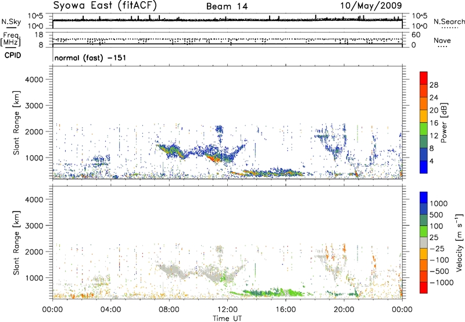Click the 'Syowa East (fitACF)' title text
The height and width of the screenshot is (322, 465).
pyautogui.click(x=105, y=6)
